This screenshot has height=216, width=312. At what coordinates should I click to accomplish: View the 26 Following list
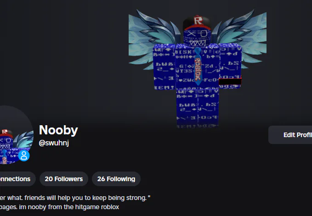pyautogui.click(x=116, y=179)
